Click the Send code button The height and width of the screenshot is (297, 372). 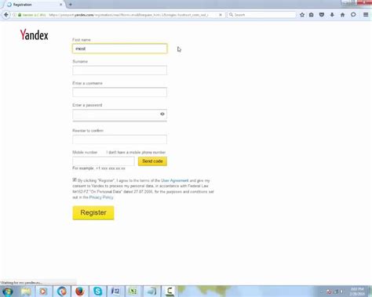152,161
